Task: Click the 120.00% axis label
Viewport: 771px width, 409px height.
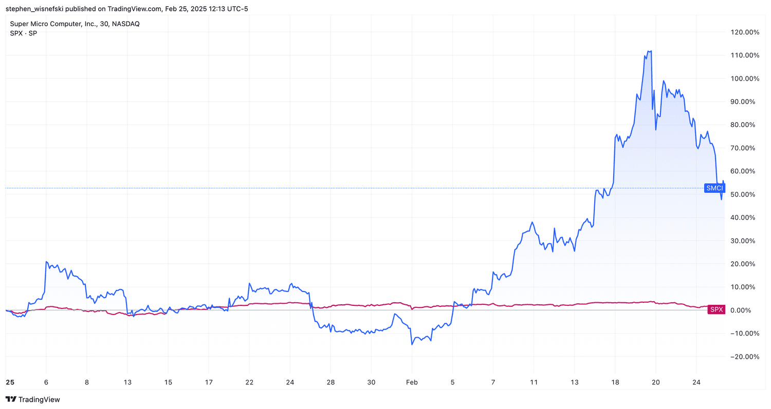Action: 745,32
